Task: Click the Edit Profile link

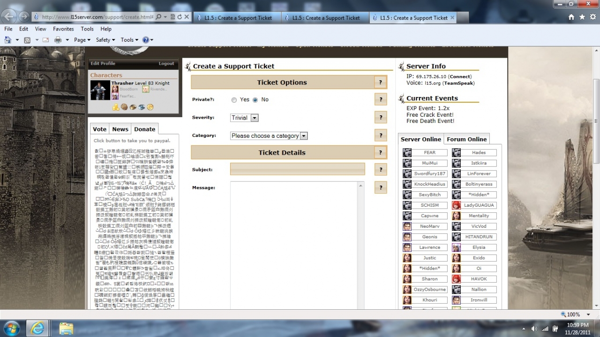Action: point(103,64)
